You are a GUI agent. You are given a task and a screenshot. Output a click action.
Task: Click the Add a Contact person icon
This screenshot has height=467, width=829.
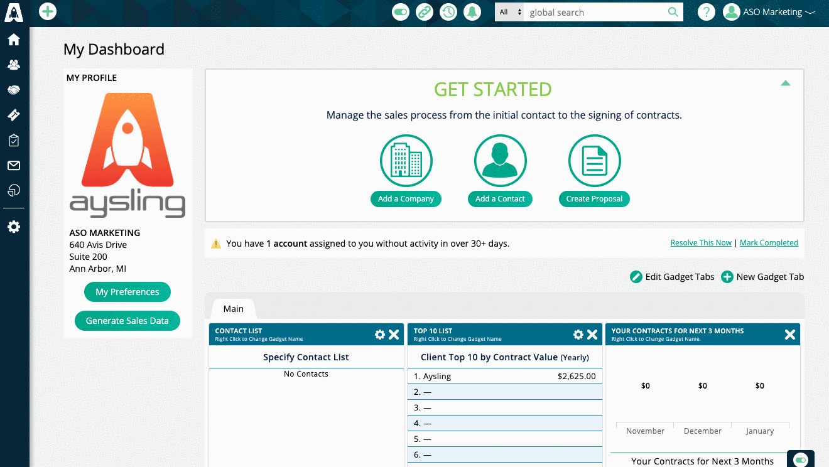pyautogui.click(x=501, y=161)
